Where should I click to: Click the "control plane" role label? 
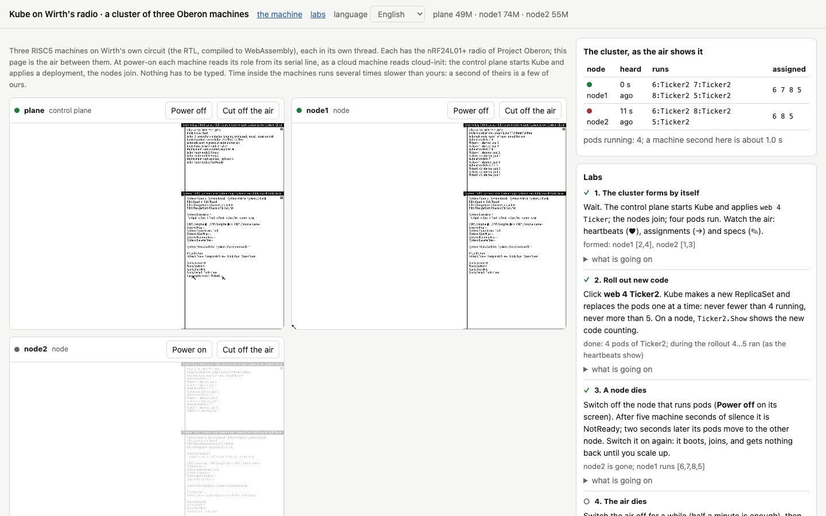tap(70, 111)
